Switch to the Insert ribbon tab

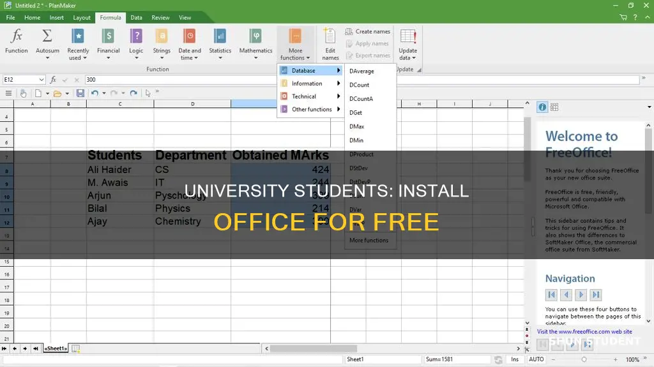pyautogui.click(x=57, y=17)
